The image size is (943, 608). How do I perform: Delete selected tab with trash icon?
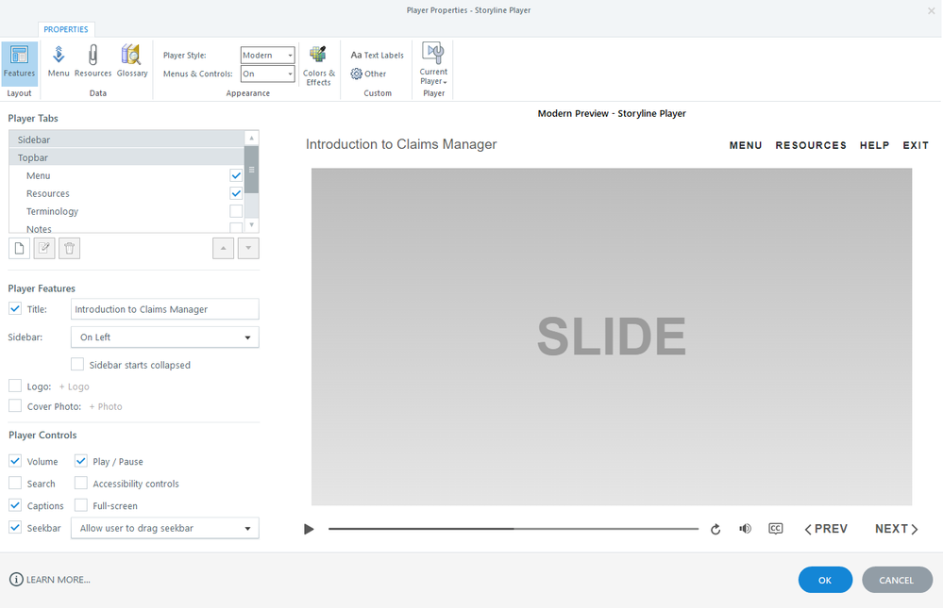(x=70, y=248)
